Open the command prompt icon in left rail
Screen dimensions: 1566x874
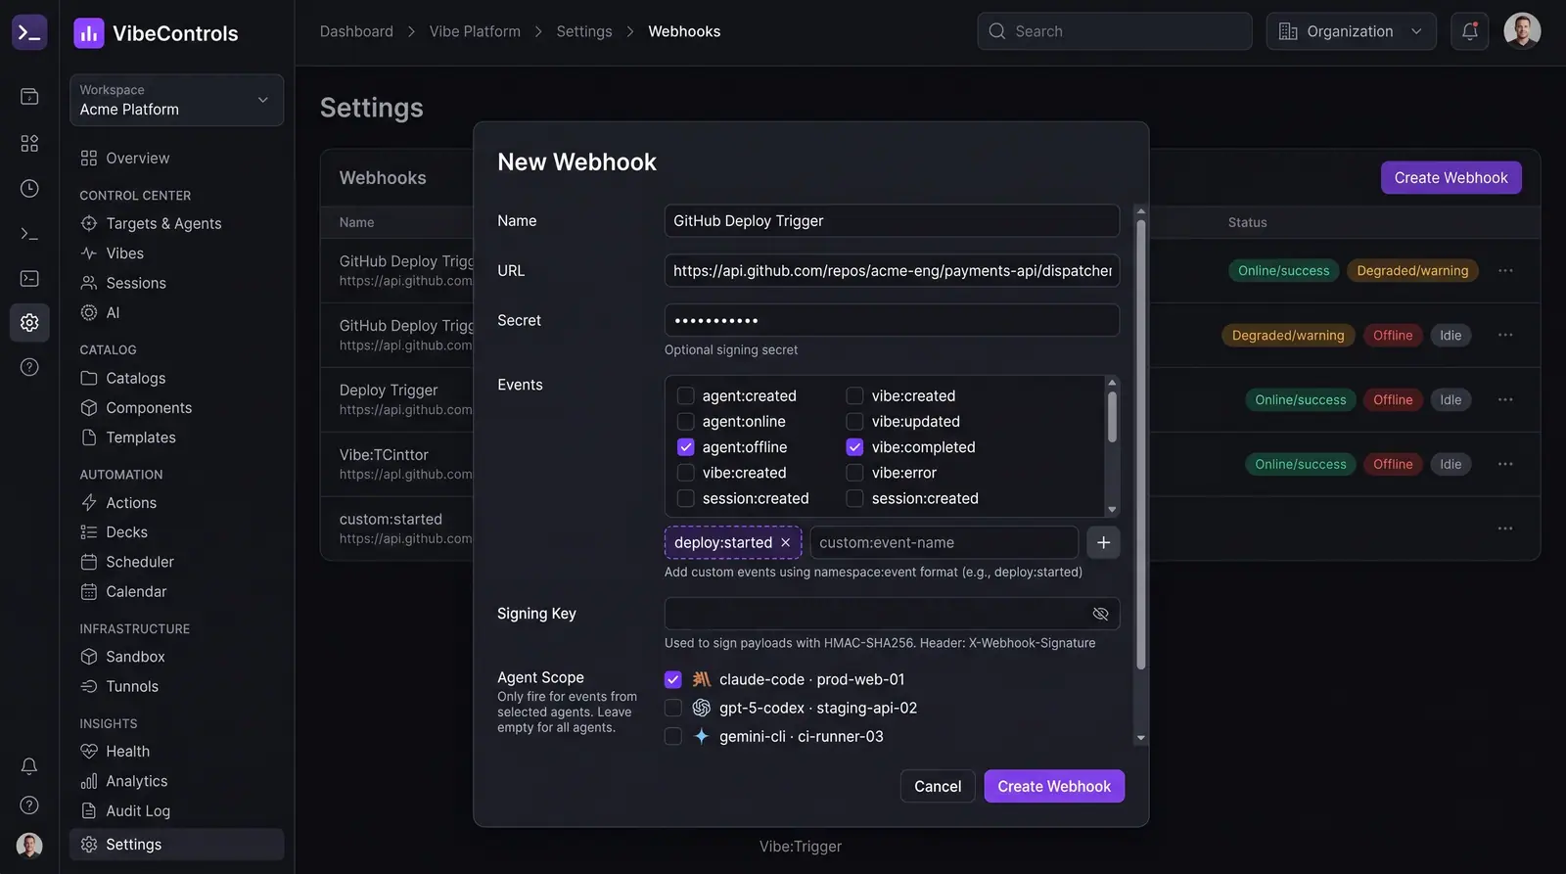[29, 234]
